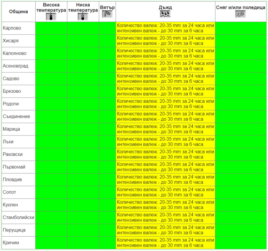Select the Карлово municipality row label
Viewport: 268px width, 251px height.
[x=12, y=28]
